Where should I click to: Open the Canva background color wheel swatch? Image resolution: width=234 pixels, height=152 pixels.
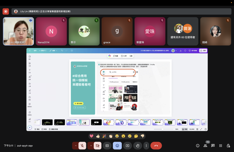click(x=109, y=56)
